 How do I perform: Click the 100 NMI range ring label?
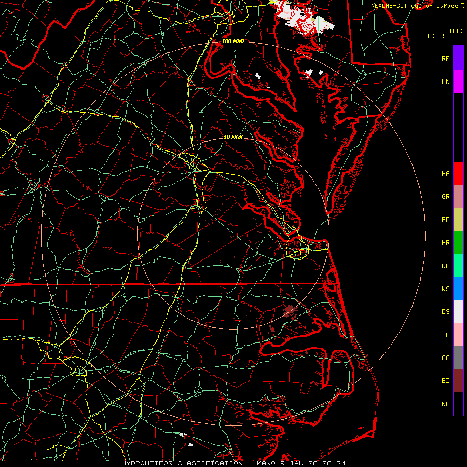point(233,41)
